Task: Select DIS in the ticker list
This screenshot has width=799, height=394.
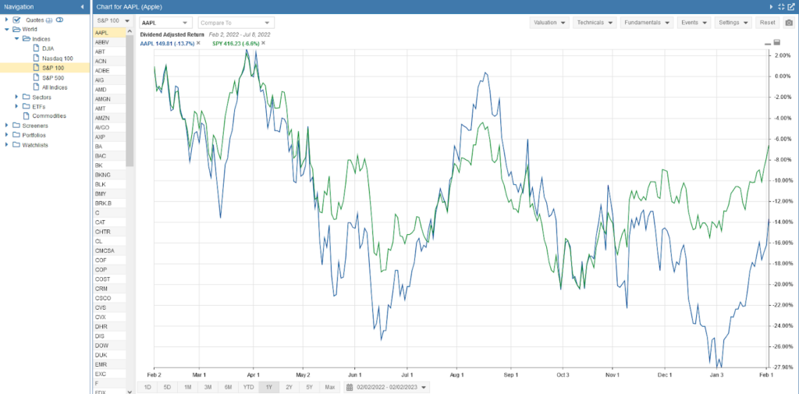Action: tap(109, 336)
